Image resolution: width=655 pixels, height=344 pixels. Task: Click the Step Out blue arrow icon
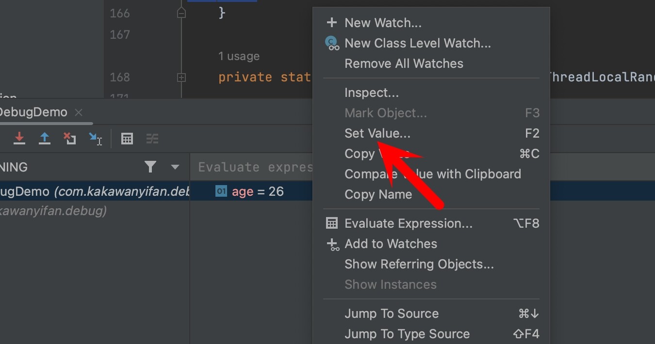(45, 139)
